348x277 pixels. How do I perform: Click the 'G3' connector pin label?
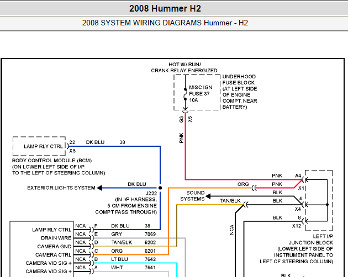pos(181,119)
